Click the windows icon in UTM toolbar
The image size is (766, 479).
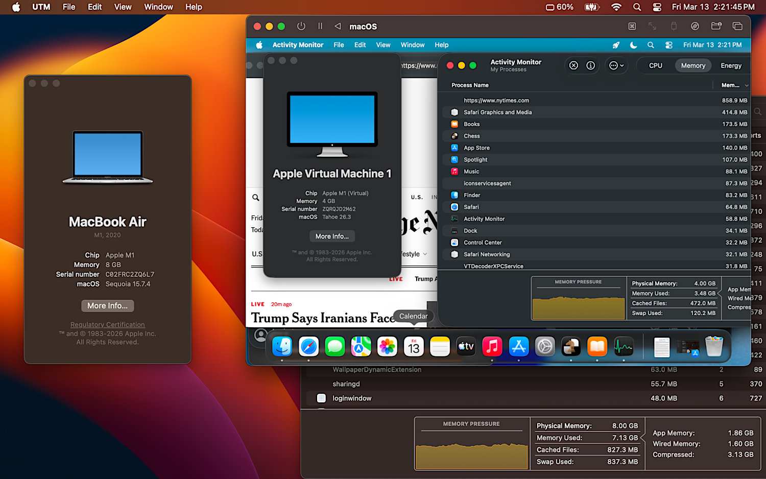click(x=737, y=26)
